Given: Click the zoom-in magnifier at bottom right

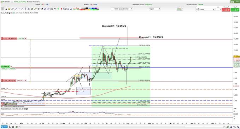Looking at the screenshot, I should tap(234, 127).
